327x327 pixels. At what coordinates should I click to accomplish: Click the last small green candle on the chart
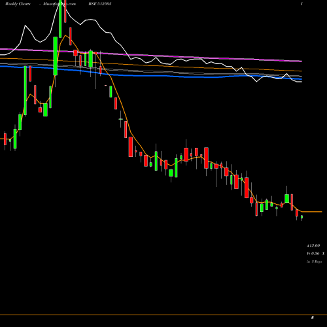pyautogui.click(x=302, y=217)
